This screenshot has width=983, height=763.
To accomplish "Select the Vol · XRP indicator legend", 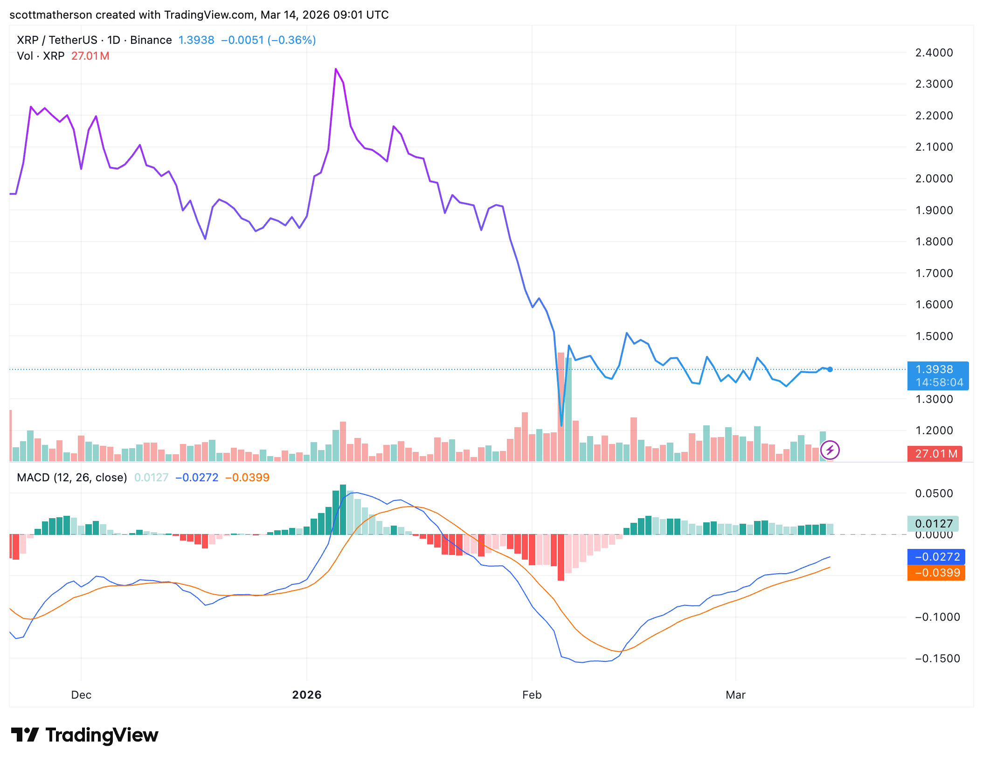I will (x=41, y=56).
